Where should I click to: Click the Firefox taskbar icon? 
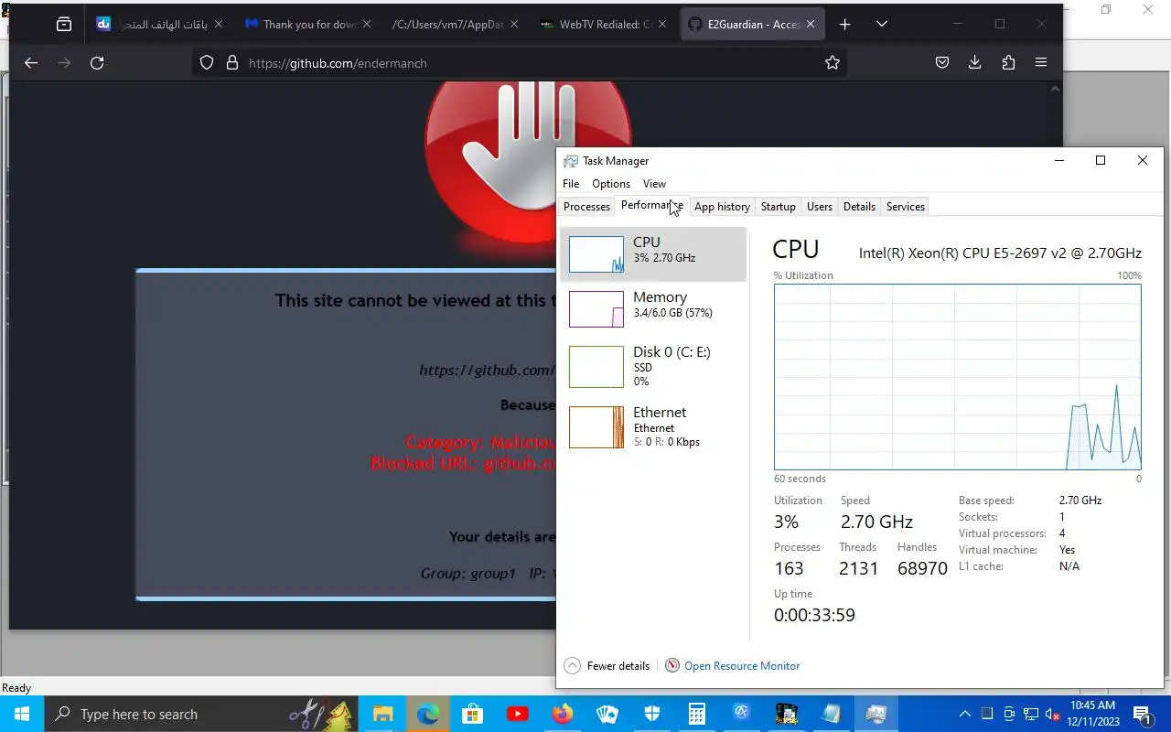pos(562,714)
